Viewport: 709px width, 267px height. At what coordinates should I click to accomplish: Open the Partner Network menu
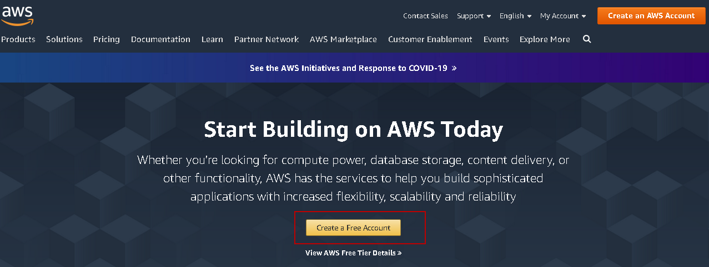(x=266, y=39)
